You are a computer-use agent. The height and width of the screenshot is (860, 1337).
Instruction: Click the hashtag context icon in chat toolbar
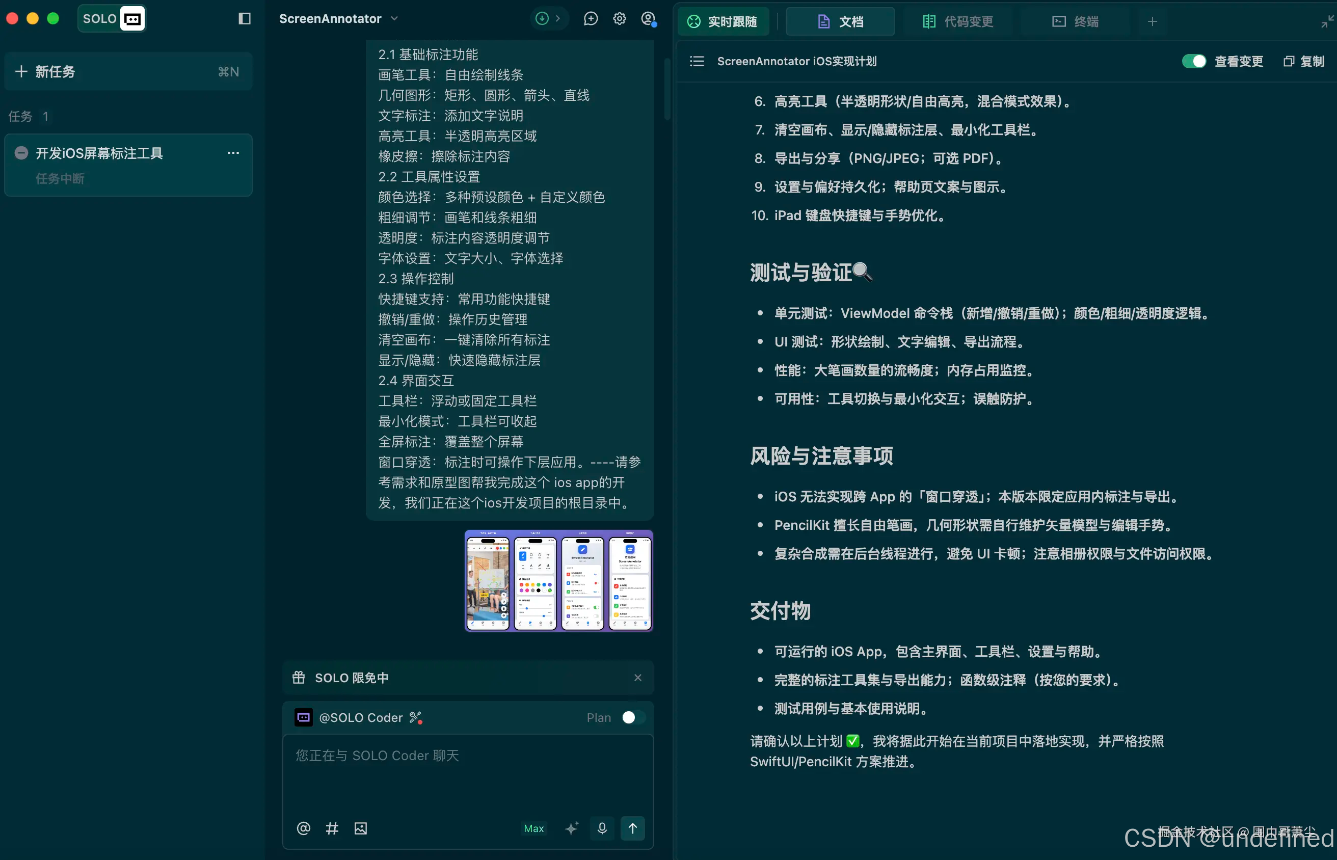coord(332,829)
